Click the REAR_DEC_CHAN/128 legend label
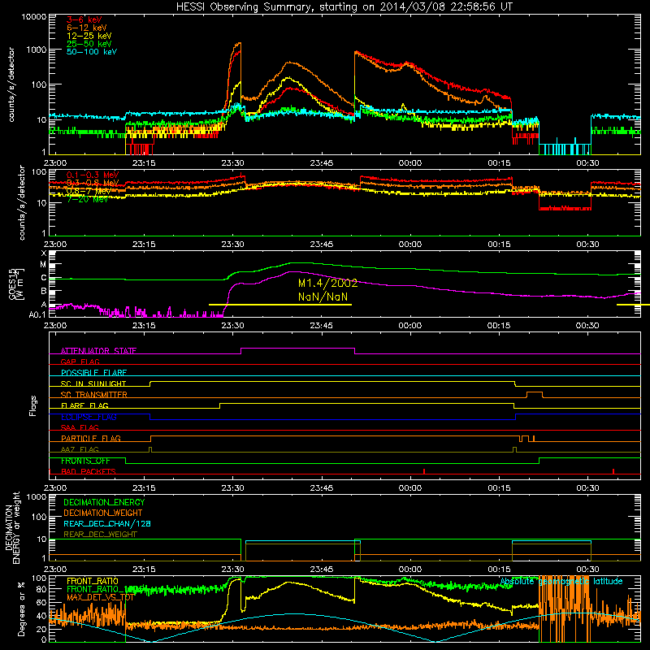The height and width of the screenshot is (650, 650). (x=107, y=523)
